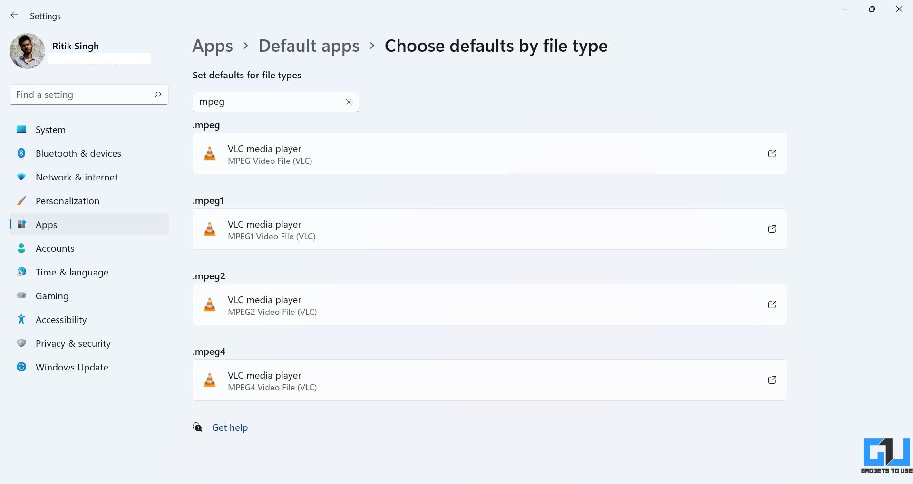The image size is (913, 484).
Task: Click the Ritik Singh account name
Action: (76, 46)
